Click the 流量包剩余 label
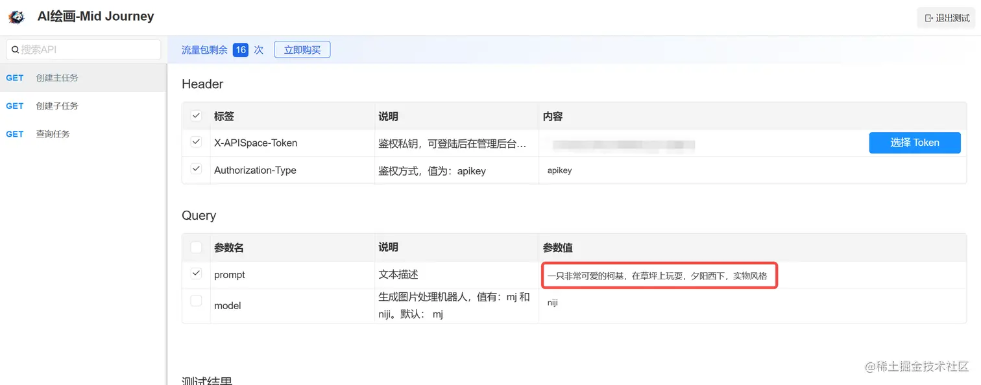 coord(204,50)
